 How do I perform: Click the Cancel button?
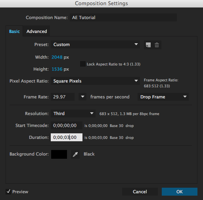pyautogui.click(x=140, y=192)
